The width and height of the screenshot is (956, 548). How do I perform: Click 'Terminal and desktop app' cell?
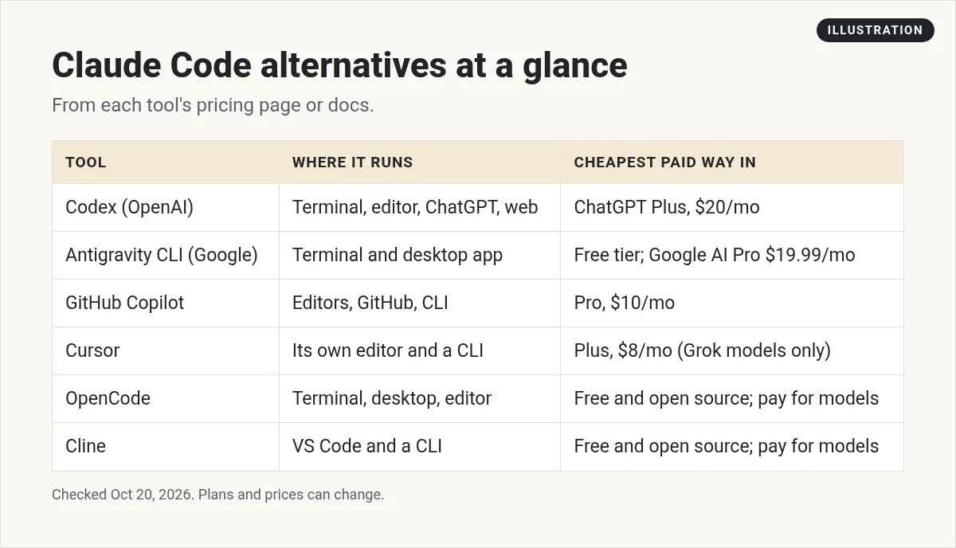pos(420,256)
